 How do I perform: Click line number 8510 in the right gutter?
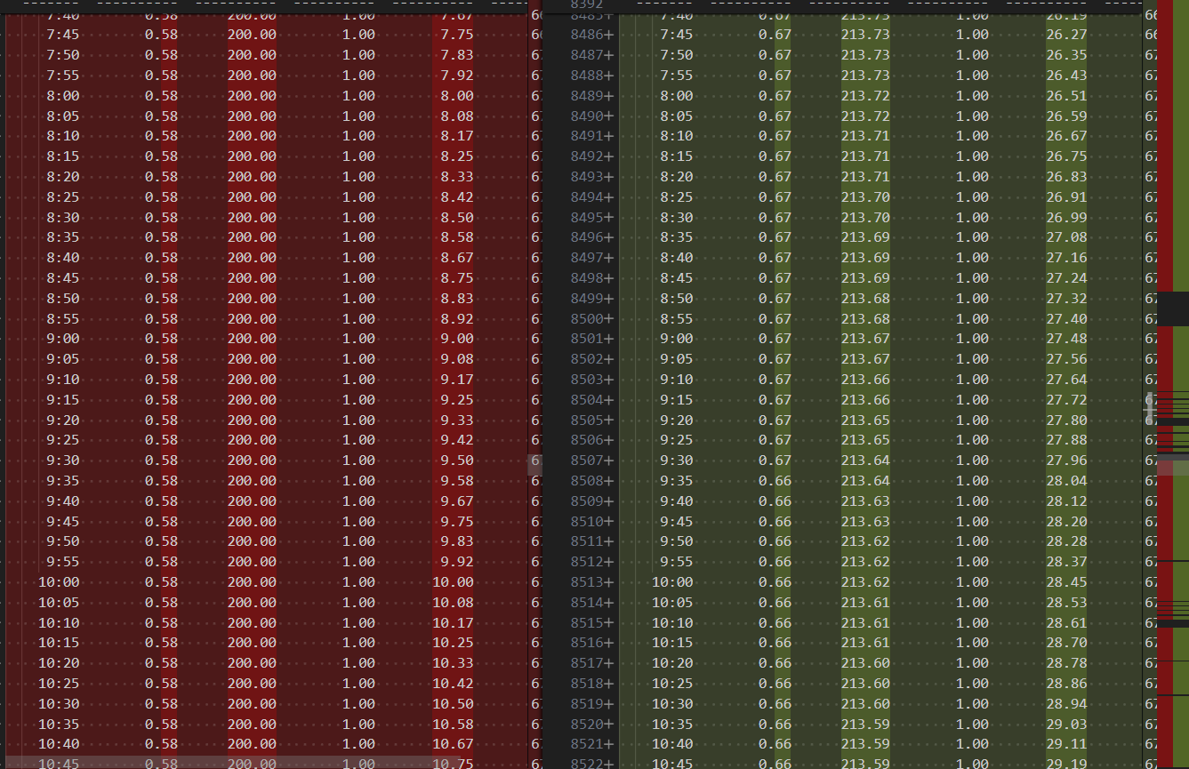tap(588, 521)
